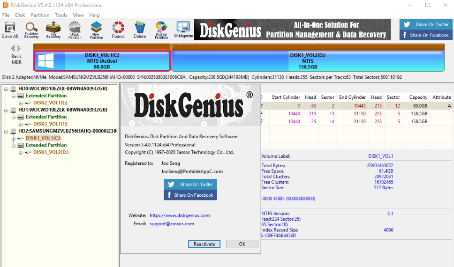Viewport: 454px width, 267px height.
Task: Click Share On Twitter in top banner
Action: click(x=426, y=24)
